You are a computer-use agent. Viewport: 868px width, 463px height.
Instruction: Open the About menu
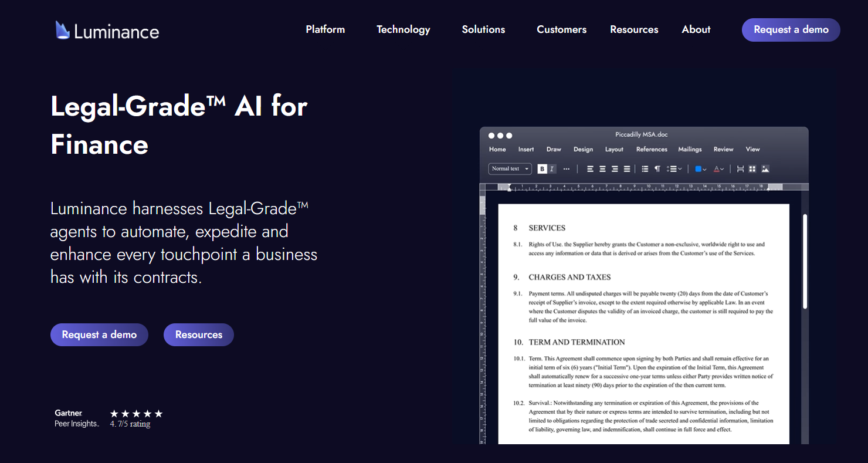point(696,29)
